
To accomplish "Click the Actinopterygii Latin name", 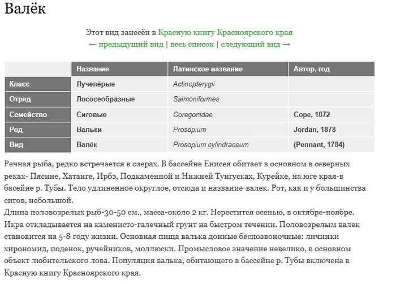I will coord(193,84).
